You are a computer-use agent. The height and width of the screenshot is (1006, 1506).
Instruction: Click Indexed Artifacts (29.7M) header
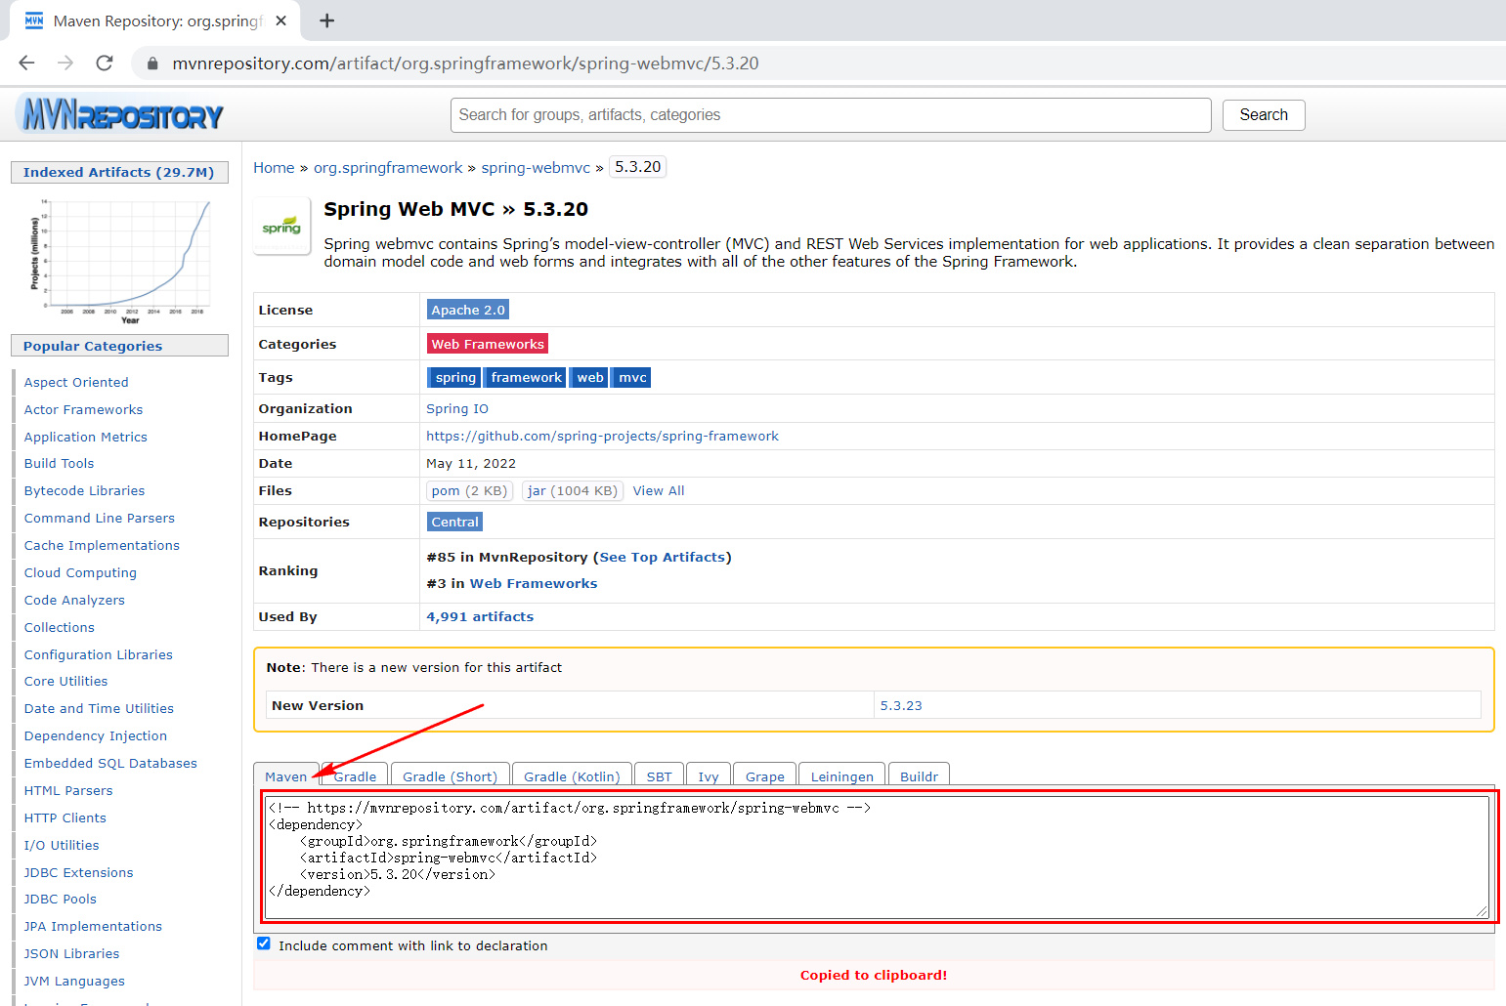pos(119,172)
